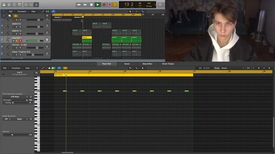Open the Time Quantize note value dropdown
Screen dimensions: 275x154
pyautogui.click(x=15, y=97)
